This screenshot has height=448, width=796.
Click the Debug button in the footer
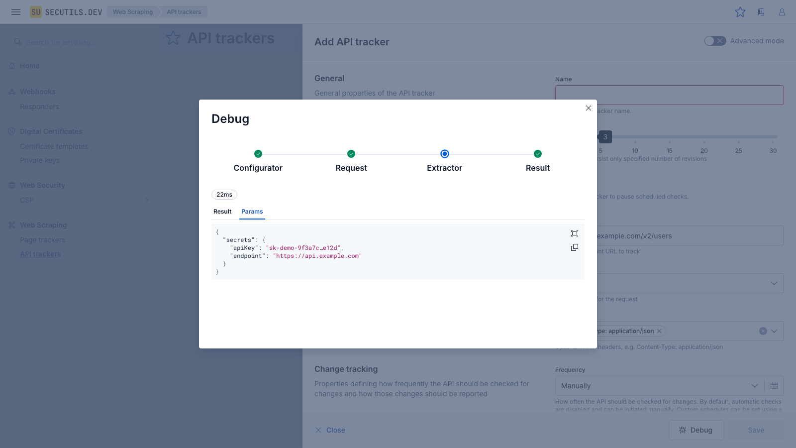[x=696, y=430]
